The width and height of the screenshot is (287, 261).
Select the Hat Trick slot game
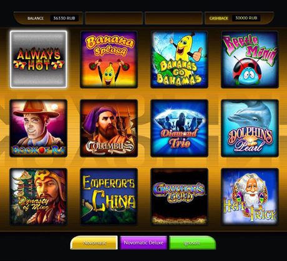click(250, 197)
